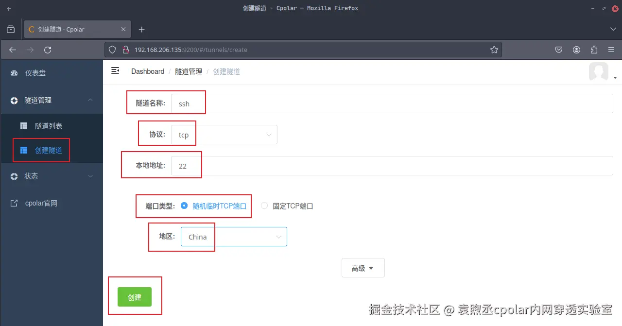Expand the 状态 sidebar section
Image resolution: width=622 pixels, height=326 pixels.
tap(52, 176)
